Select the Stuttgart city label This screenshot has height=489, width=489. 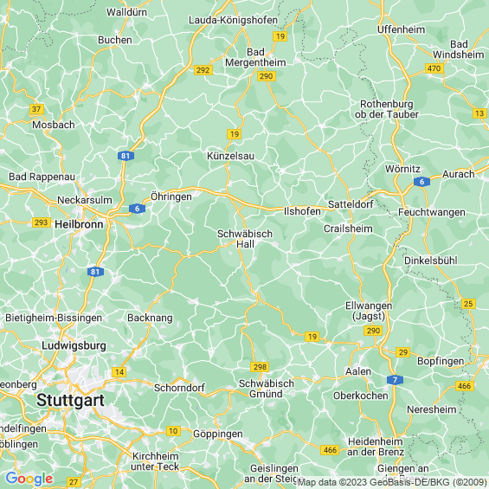(70, 400)
